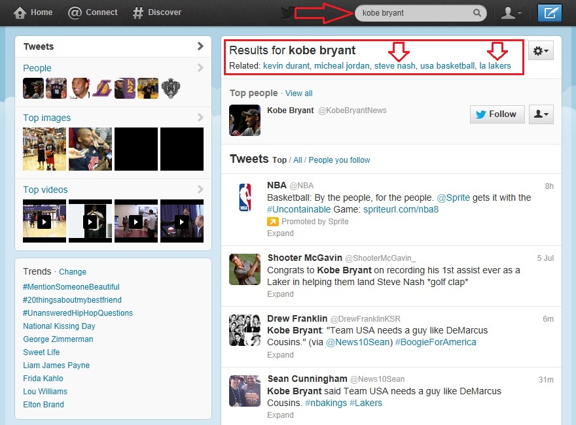The image size is (576, 425).
Task: Click the #MentionSomeoneBeautiful trend
Action: pos(71,287)
